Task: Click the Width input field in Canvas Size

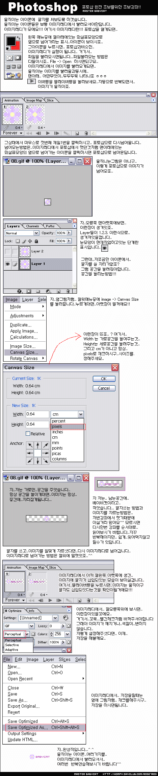Action: 37,414
